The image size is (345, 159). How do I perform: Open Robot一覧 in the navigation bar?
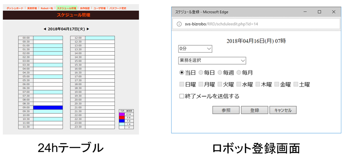[x=47, y=8]
